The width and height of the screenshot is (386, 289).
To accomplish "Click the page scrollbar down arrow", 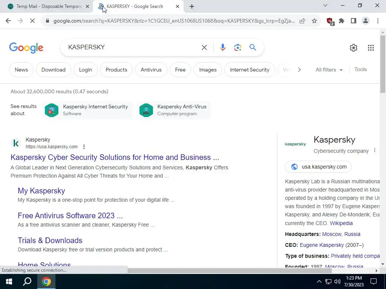I will point(383,264).
